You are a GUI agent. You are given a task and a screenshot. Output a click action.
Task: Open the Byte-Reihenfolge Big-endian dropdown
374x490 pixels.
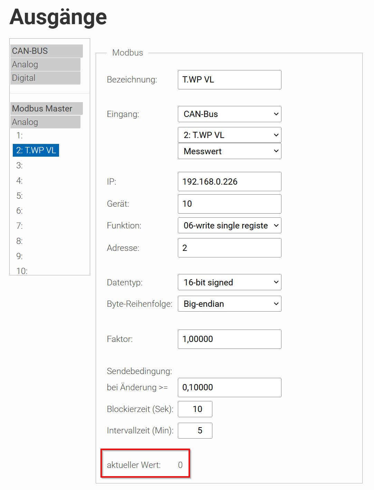click(229, 304)
